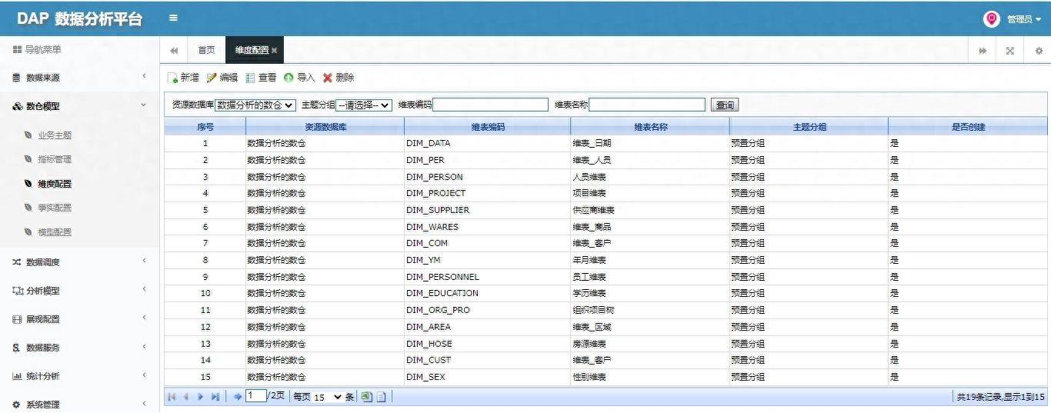1051x413 pixels.
Task: Click the 统计分析 chart icon
Action: [x=17, y=376]
